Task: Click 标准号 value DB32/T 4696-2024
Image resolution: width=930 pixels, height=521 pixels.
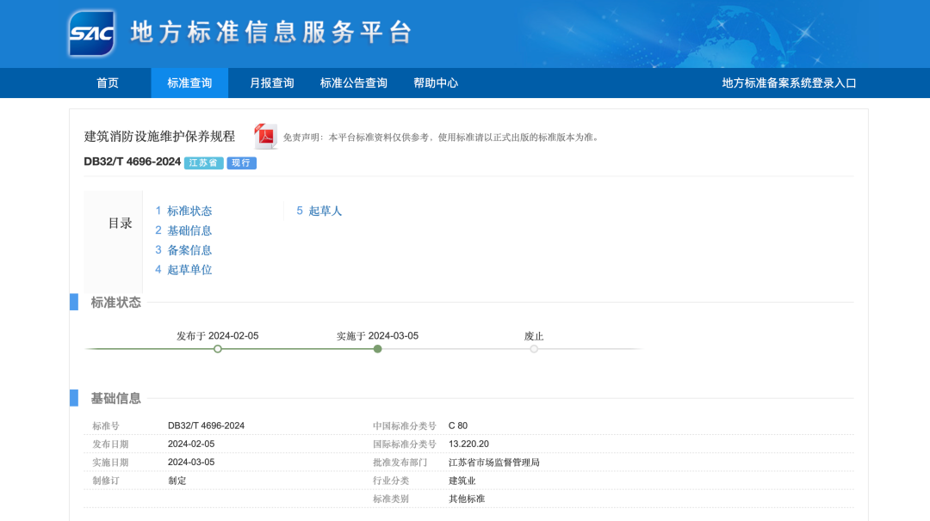Action: click(206, 426)
